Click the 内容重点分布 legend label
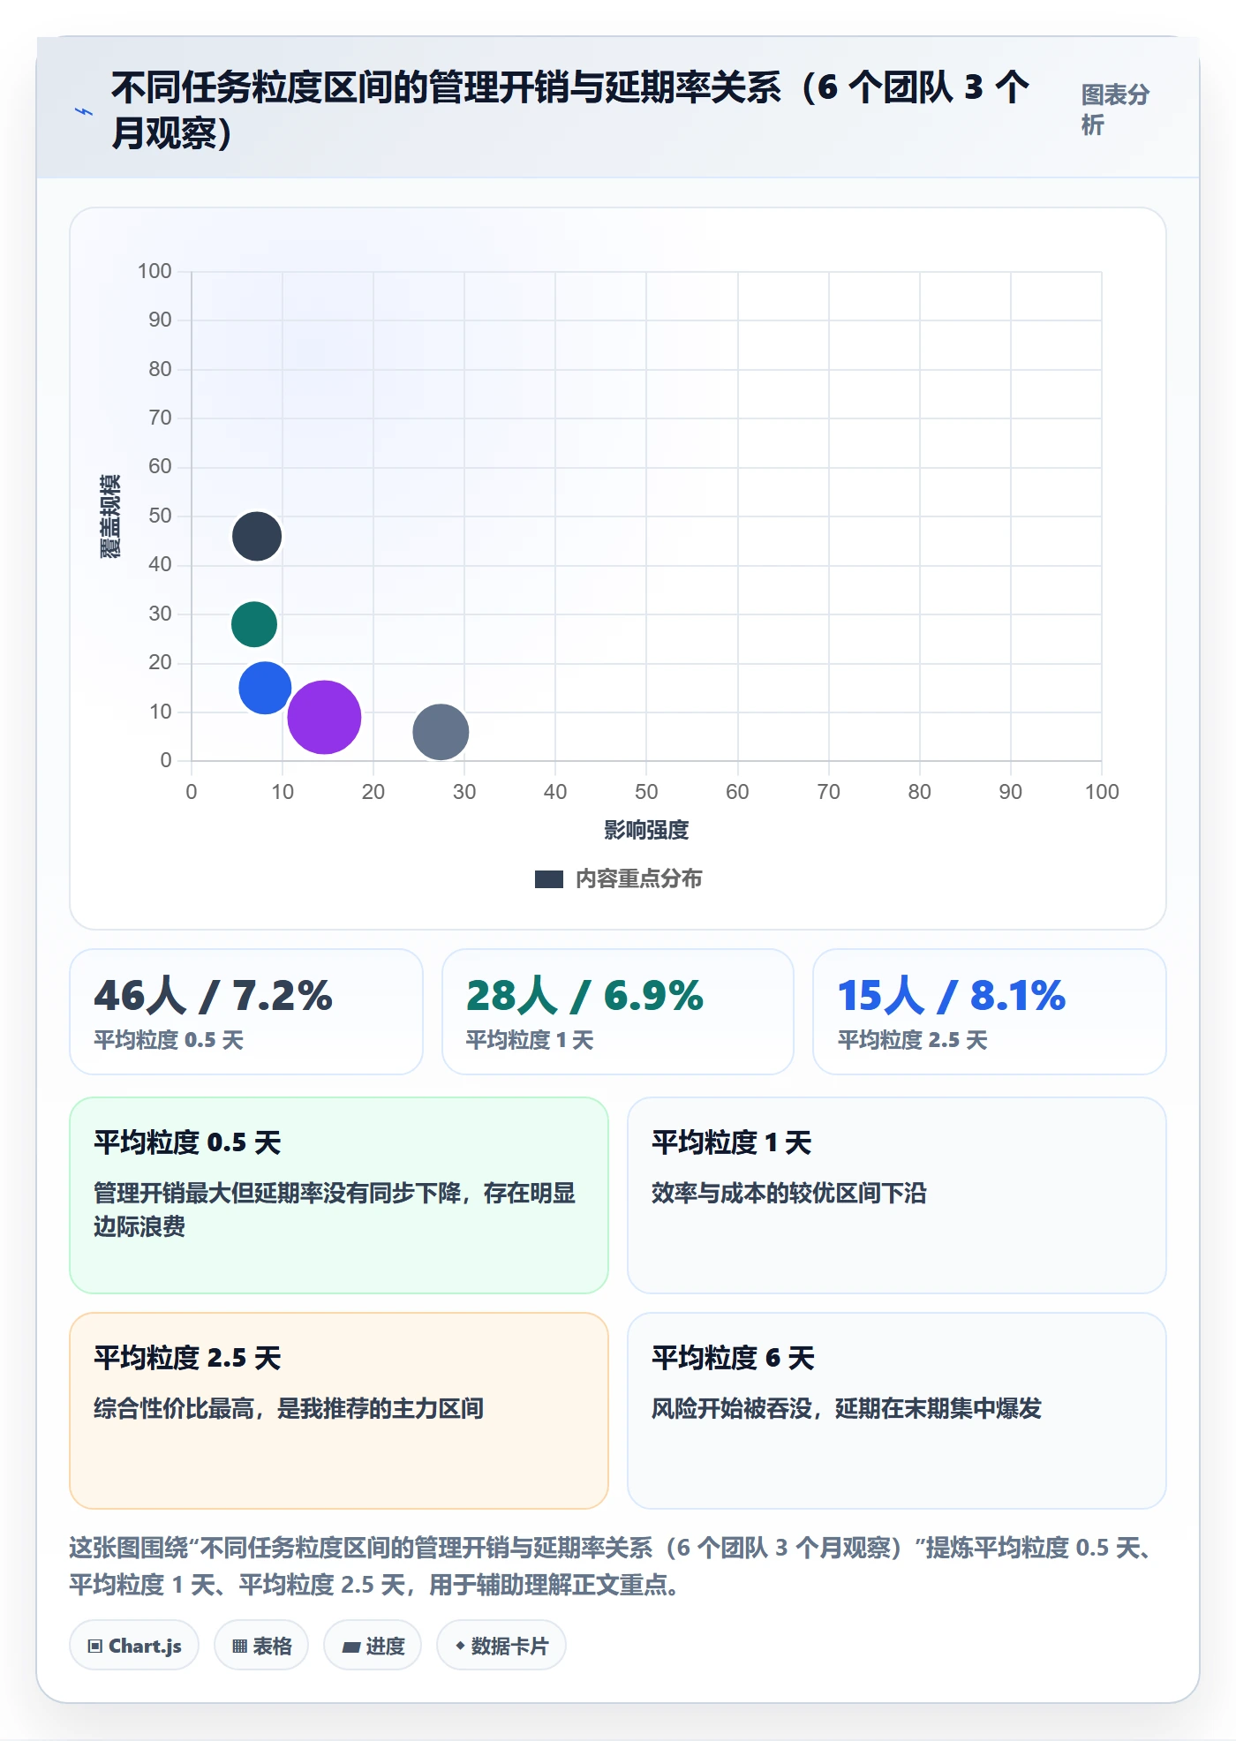Image resolution: width=1236 pixels, height=1741 pixels. [639, 879]
